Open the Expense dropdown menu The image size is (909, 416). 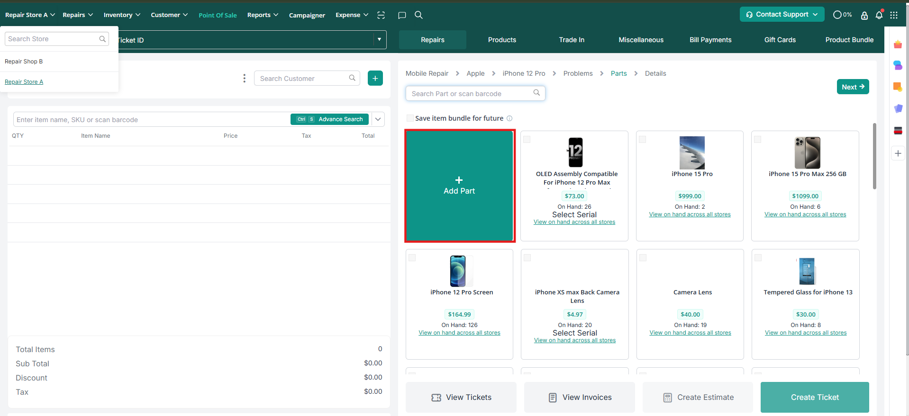pos(352,15)
